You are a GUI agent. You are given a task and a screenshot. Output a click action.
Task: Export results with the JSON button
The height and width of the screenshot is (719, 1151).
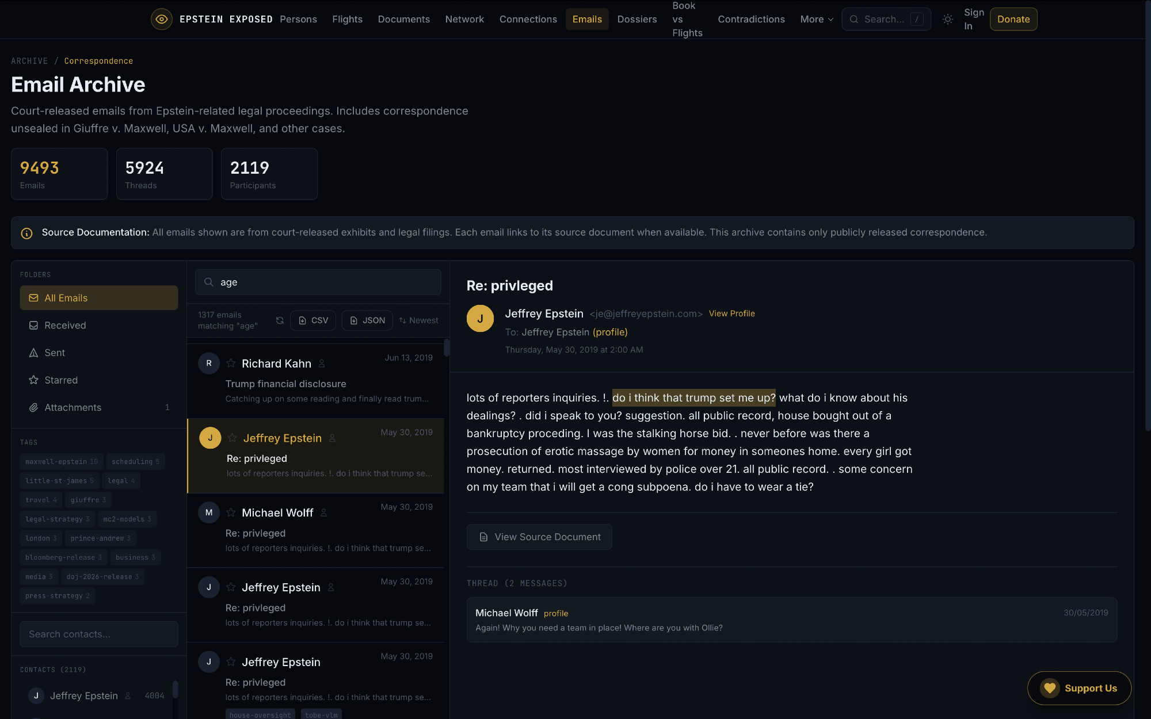367,320
